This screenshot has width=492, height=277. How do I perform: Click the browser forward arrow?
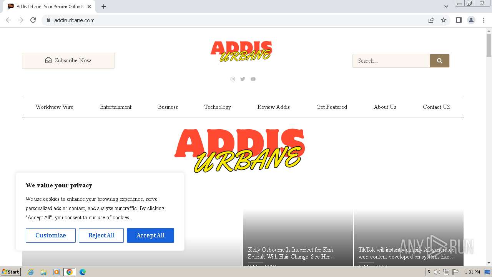(x=21, y=20)
